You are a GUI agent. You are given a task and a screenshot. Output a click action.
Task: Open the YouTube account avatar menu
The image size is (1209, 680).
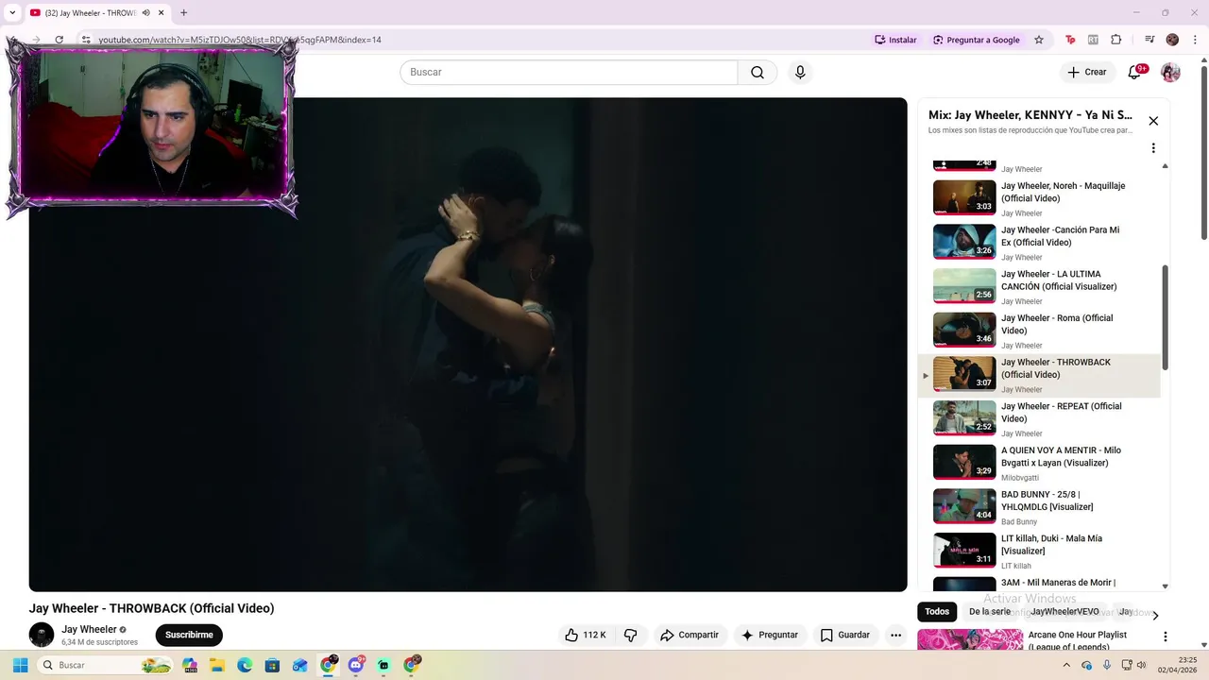click(x=1170, y=73)
